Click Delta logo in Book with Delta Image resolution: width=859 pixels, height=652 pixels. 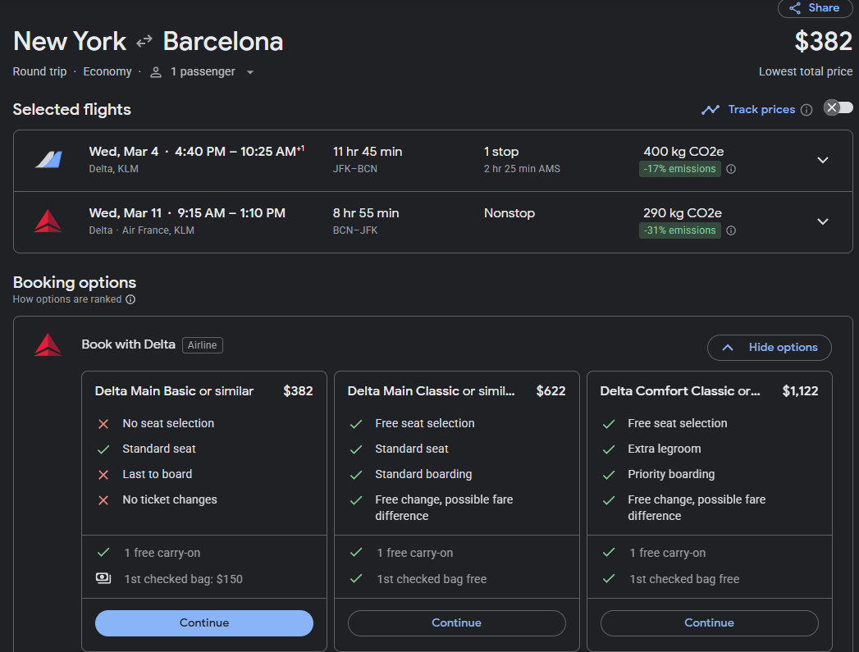[48, 345]
